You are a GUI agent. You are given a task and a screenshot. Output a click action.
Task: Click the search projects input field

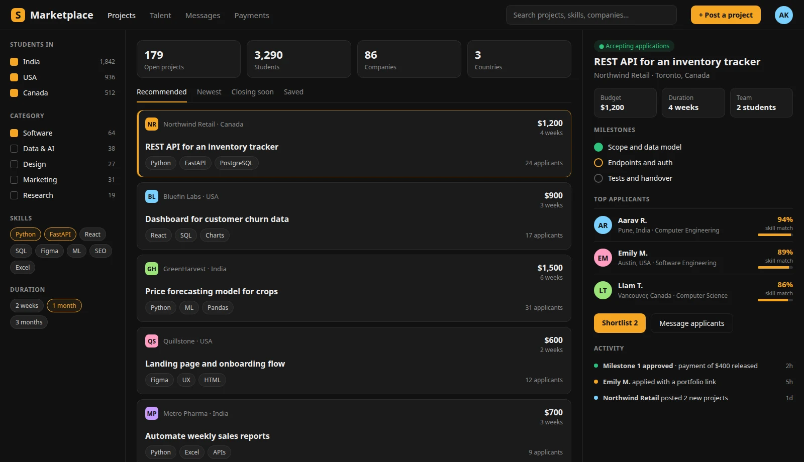[x=591, y=15]
